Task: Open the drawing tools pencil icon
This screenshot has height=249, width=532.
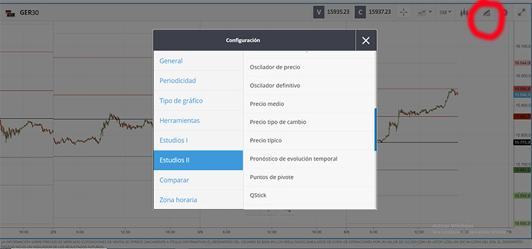Action: coord(487,13)
